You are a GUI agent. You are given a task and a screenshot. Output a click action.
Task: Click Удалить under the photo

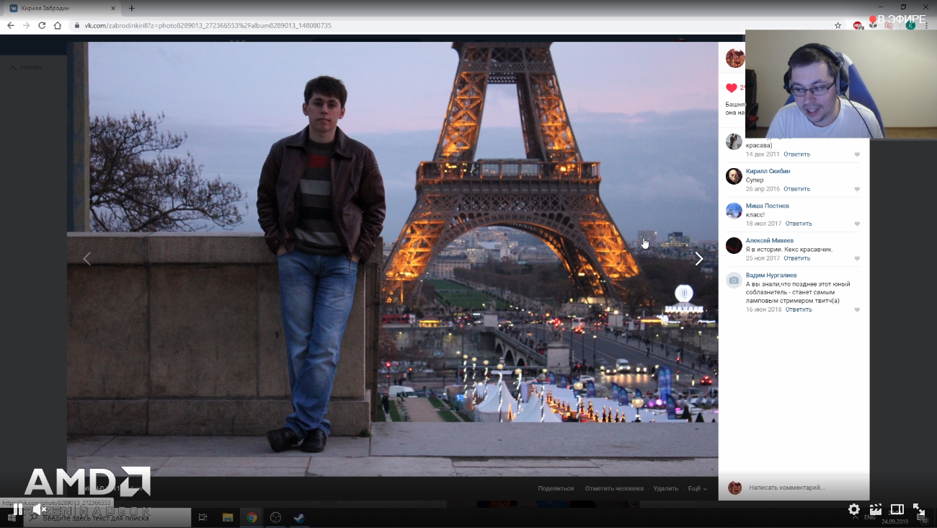665,488
